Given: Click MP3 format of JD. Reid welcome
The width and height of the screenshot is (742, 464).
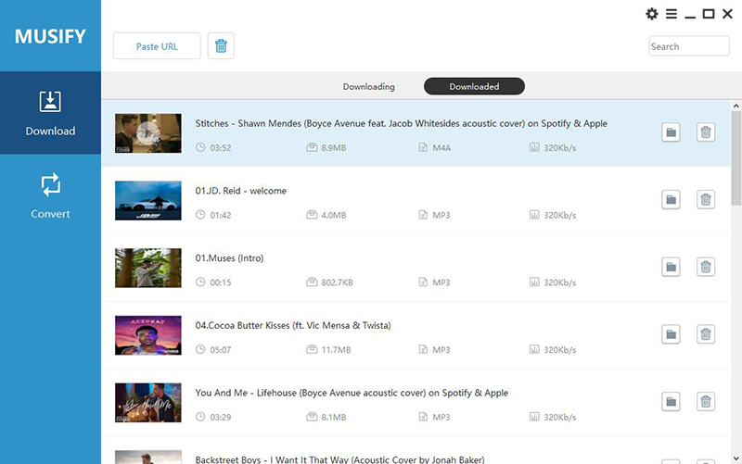Looking at the screenshot, I should [441, 215].
